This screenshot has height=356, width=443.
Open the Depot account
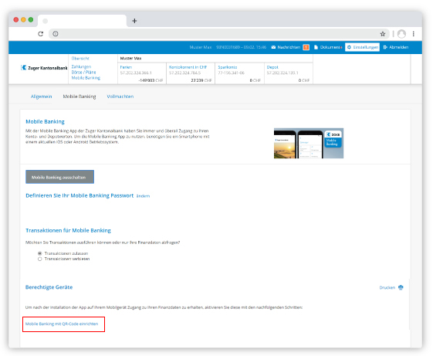click(x=272, y=67)
